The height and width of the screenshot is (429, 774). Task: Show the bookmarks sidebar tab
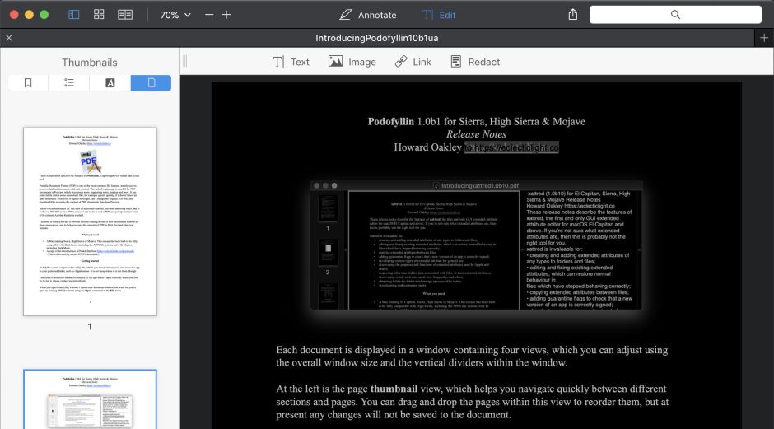pyautogui.click(x=28, y=82)
